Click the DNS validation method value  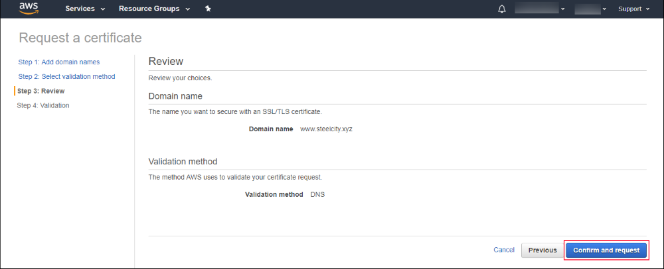[318, 195]
